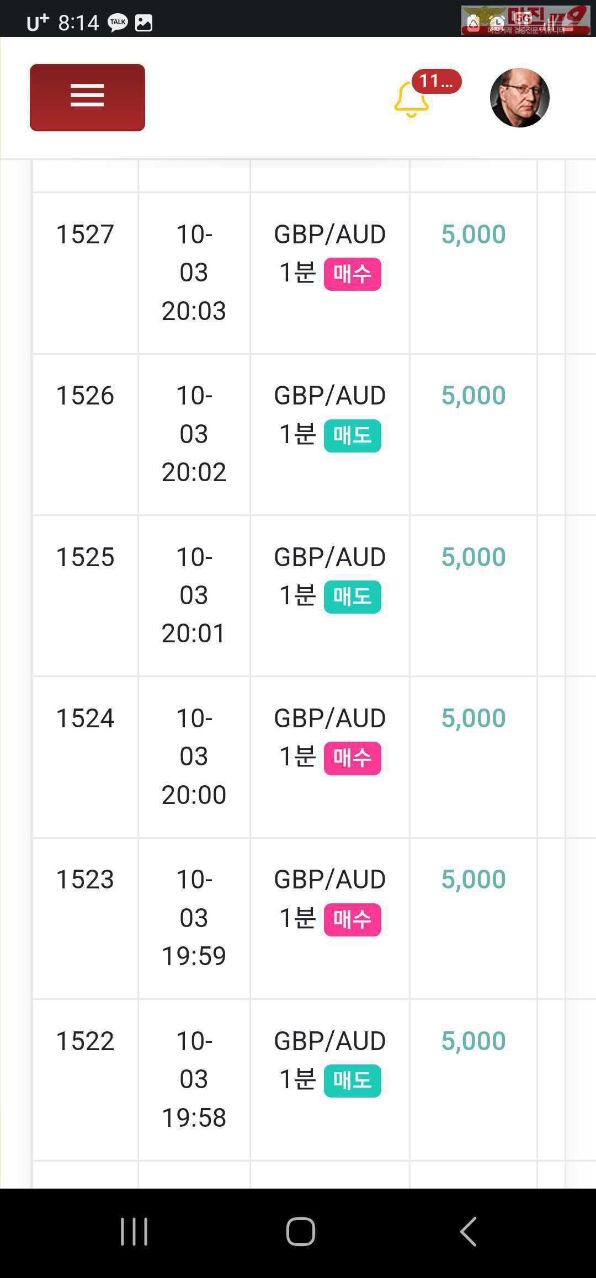Tap the red notification count badge
Viewport: 596px width, 1278px height.
[436, 81]
